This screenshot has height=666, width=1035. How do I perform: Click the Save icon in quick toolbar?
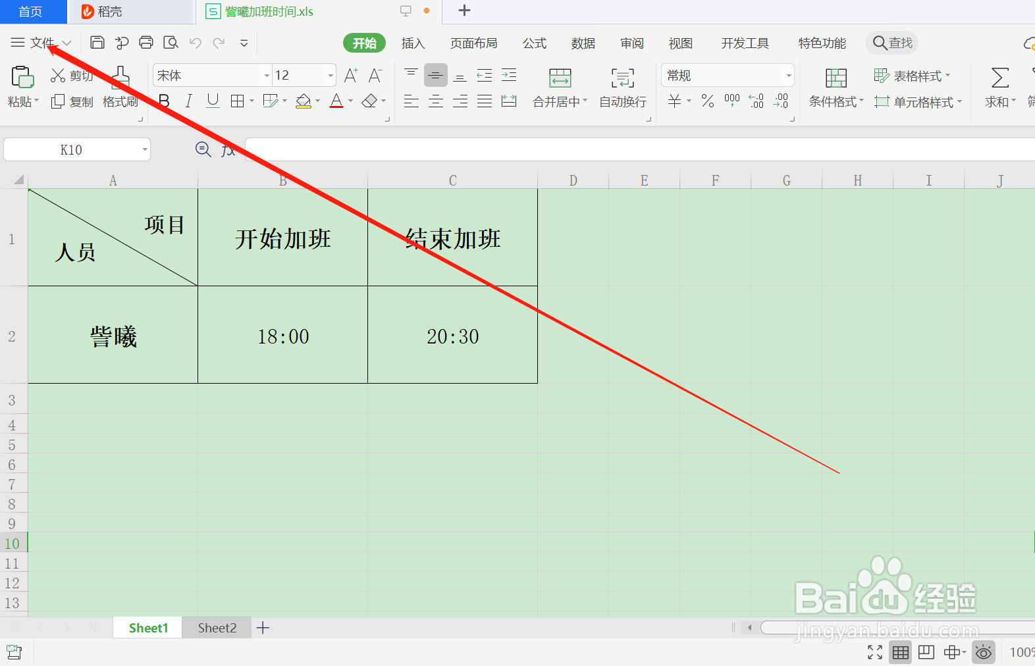[x=97, y=43]
